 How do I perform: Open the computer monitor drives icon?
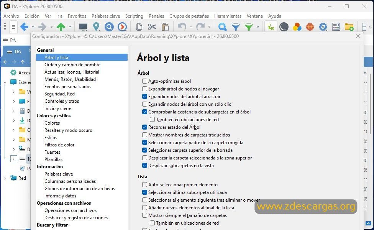coord(83,27)
